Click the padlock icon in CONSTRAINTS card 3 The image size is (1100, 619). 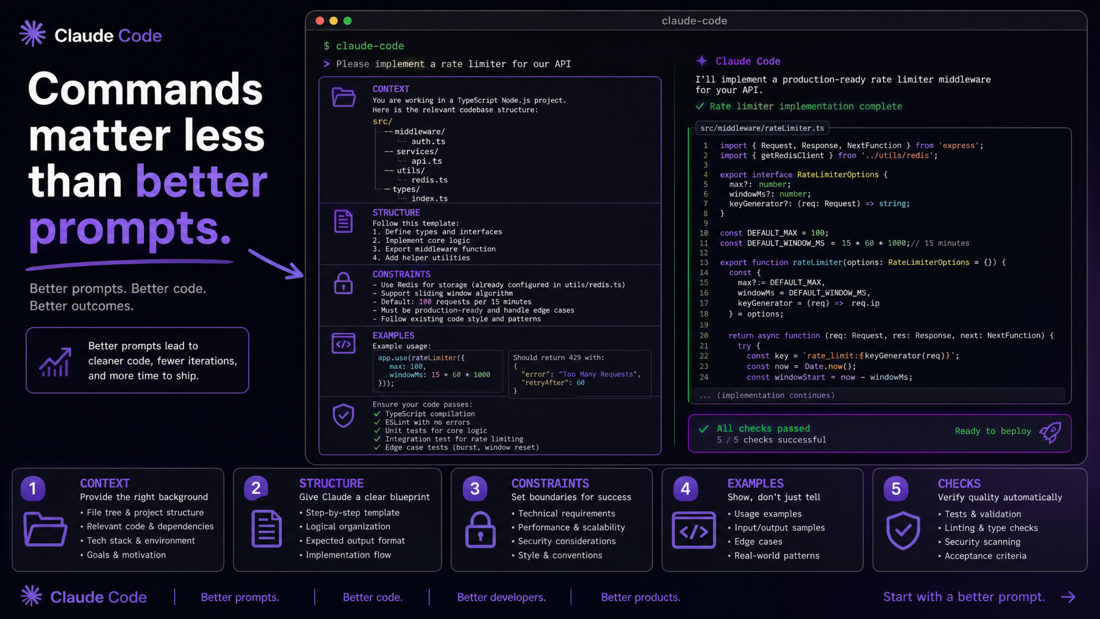click(x=480, y=530)
